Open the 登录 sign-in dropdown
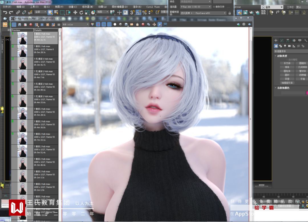The width and height of the screenshot is (308, 222). 272,7
